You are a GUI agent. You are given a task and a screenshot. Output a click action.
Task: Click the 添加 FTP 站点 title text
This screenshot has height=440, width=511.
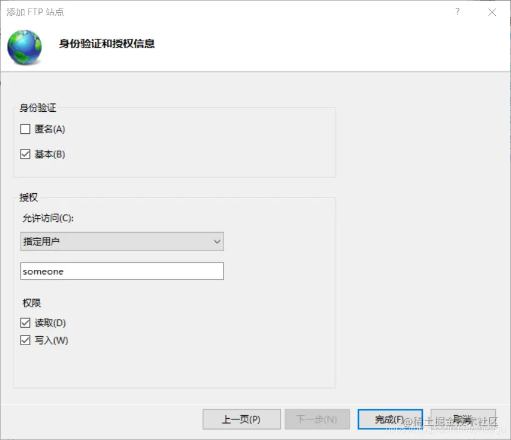click(35, 12)
